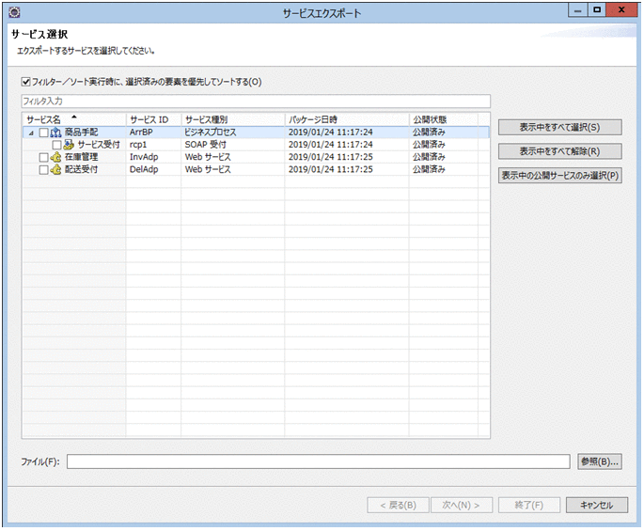
Task: Click the 終了(F) button
Action: pos(529,505)
